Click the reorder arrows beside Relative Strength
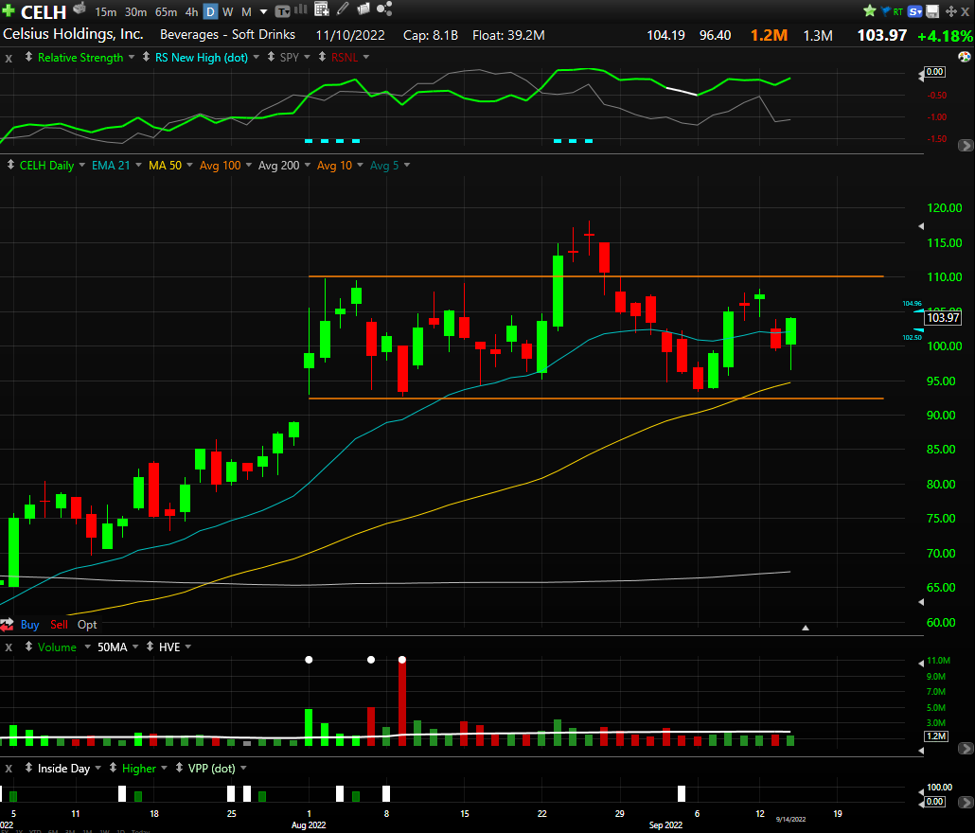 (28, 57)
